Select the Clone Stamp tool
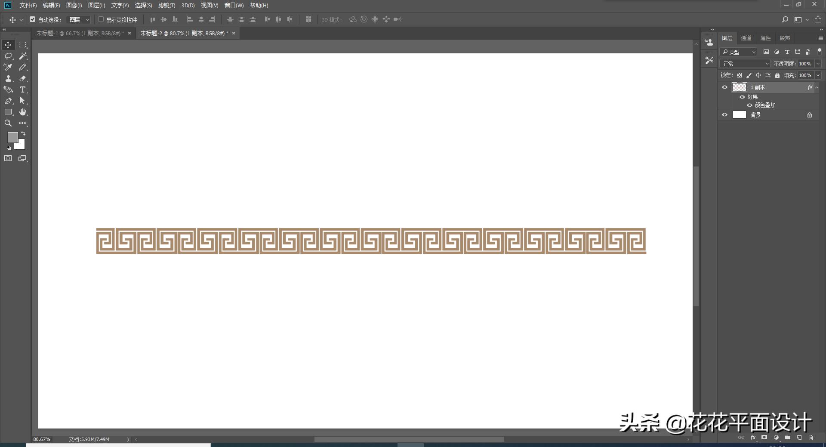This screenshot has width=826, height=447. (8, 78)
